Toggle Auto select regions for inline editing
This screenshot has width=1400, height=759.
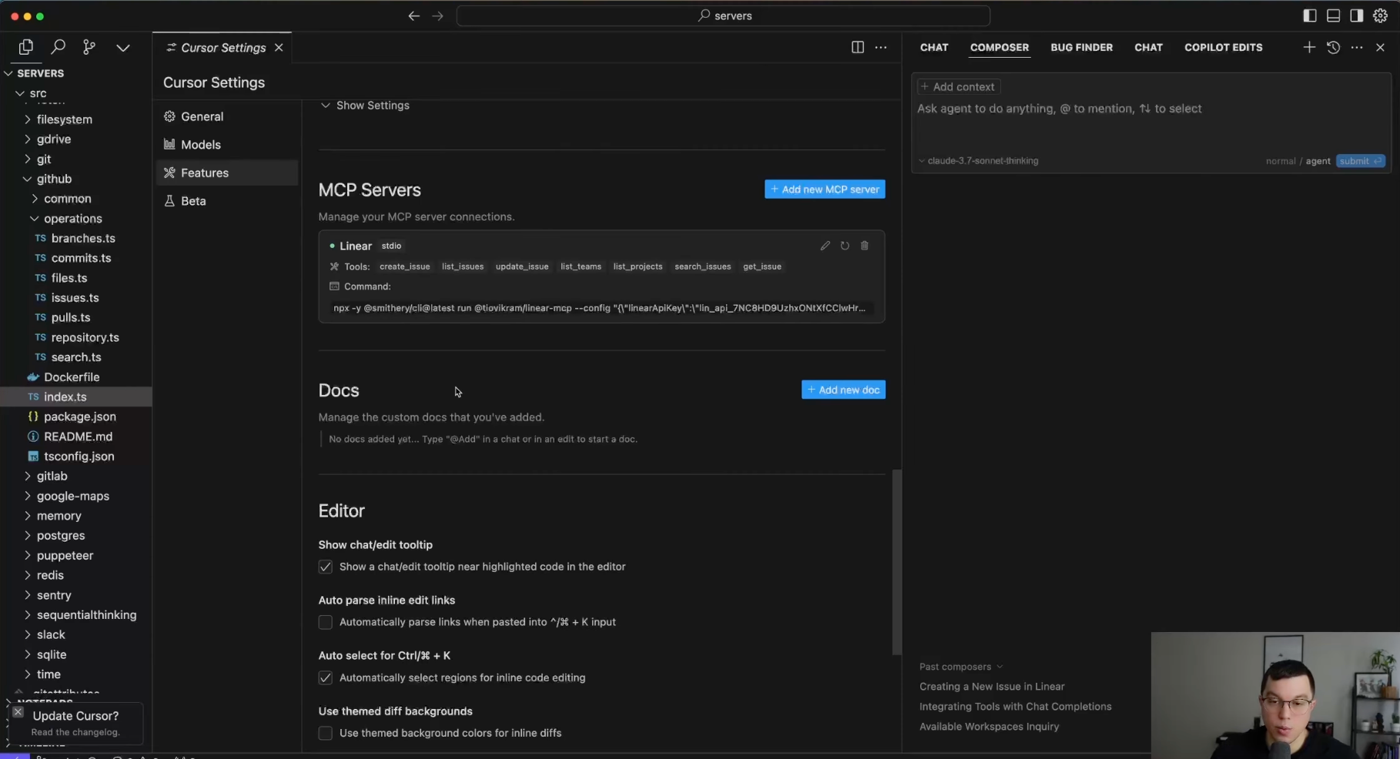[326, 677]
